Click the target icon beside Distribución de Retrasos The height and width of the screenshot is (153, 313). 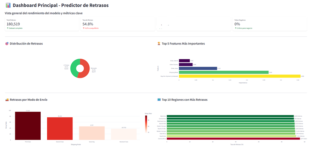(7, 44)
